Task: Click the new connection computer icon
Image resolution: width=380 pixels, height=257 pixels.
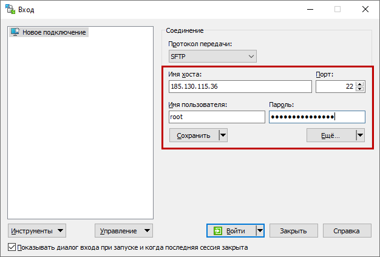Action: pyautogui.click(x=16, y=32)
